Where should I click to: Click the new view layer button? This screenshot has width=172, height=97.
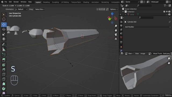(x=167, y=2)
